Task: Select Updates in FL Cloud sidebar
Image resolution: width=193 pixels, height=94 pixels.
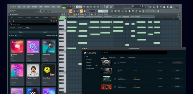Action: [89, 65]
